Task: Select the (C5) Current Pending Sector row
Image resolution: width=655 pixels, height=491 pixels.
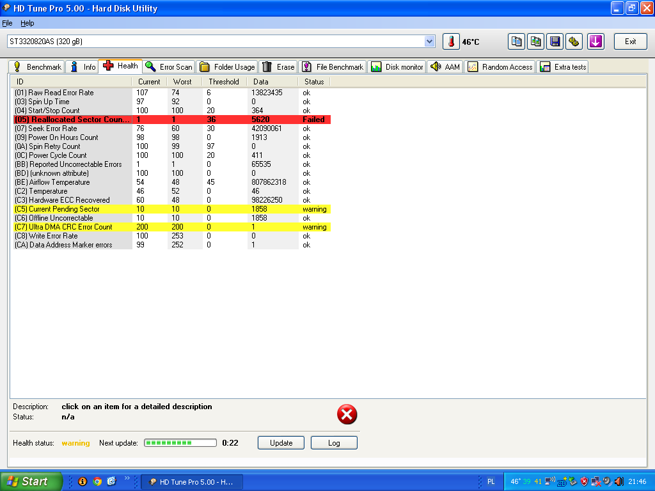Action: click(x=172, y=209)
